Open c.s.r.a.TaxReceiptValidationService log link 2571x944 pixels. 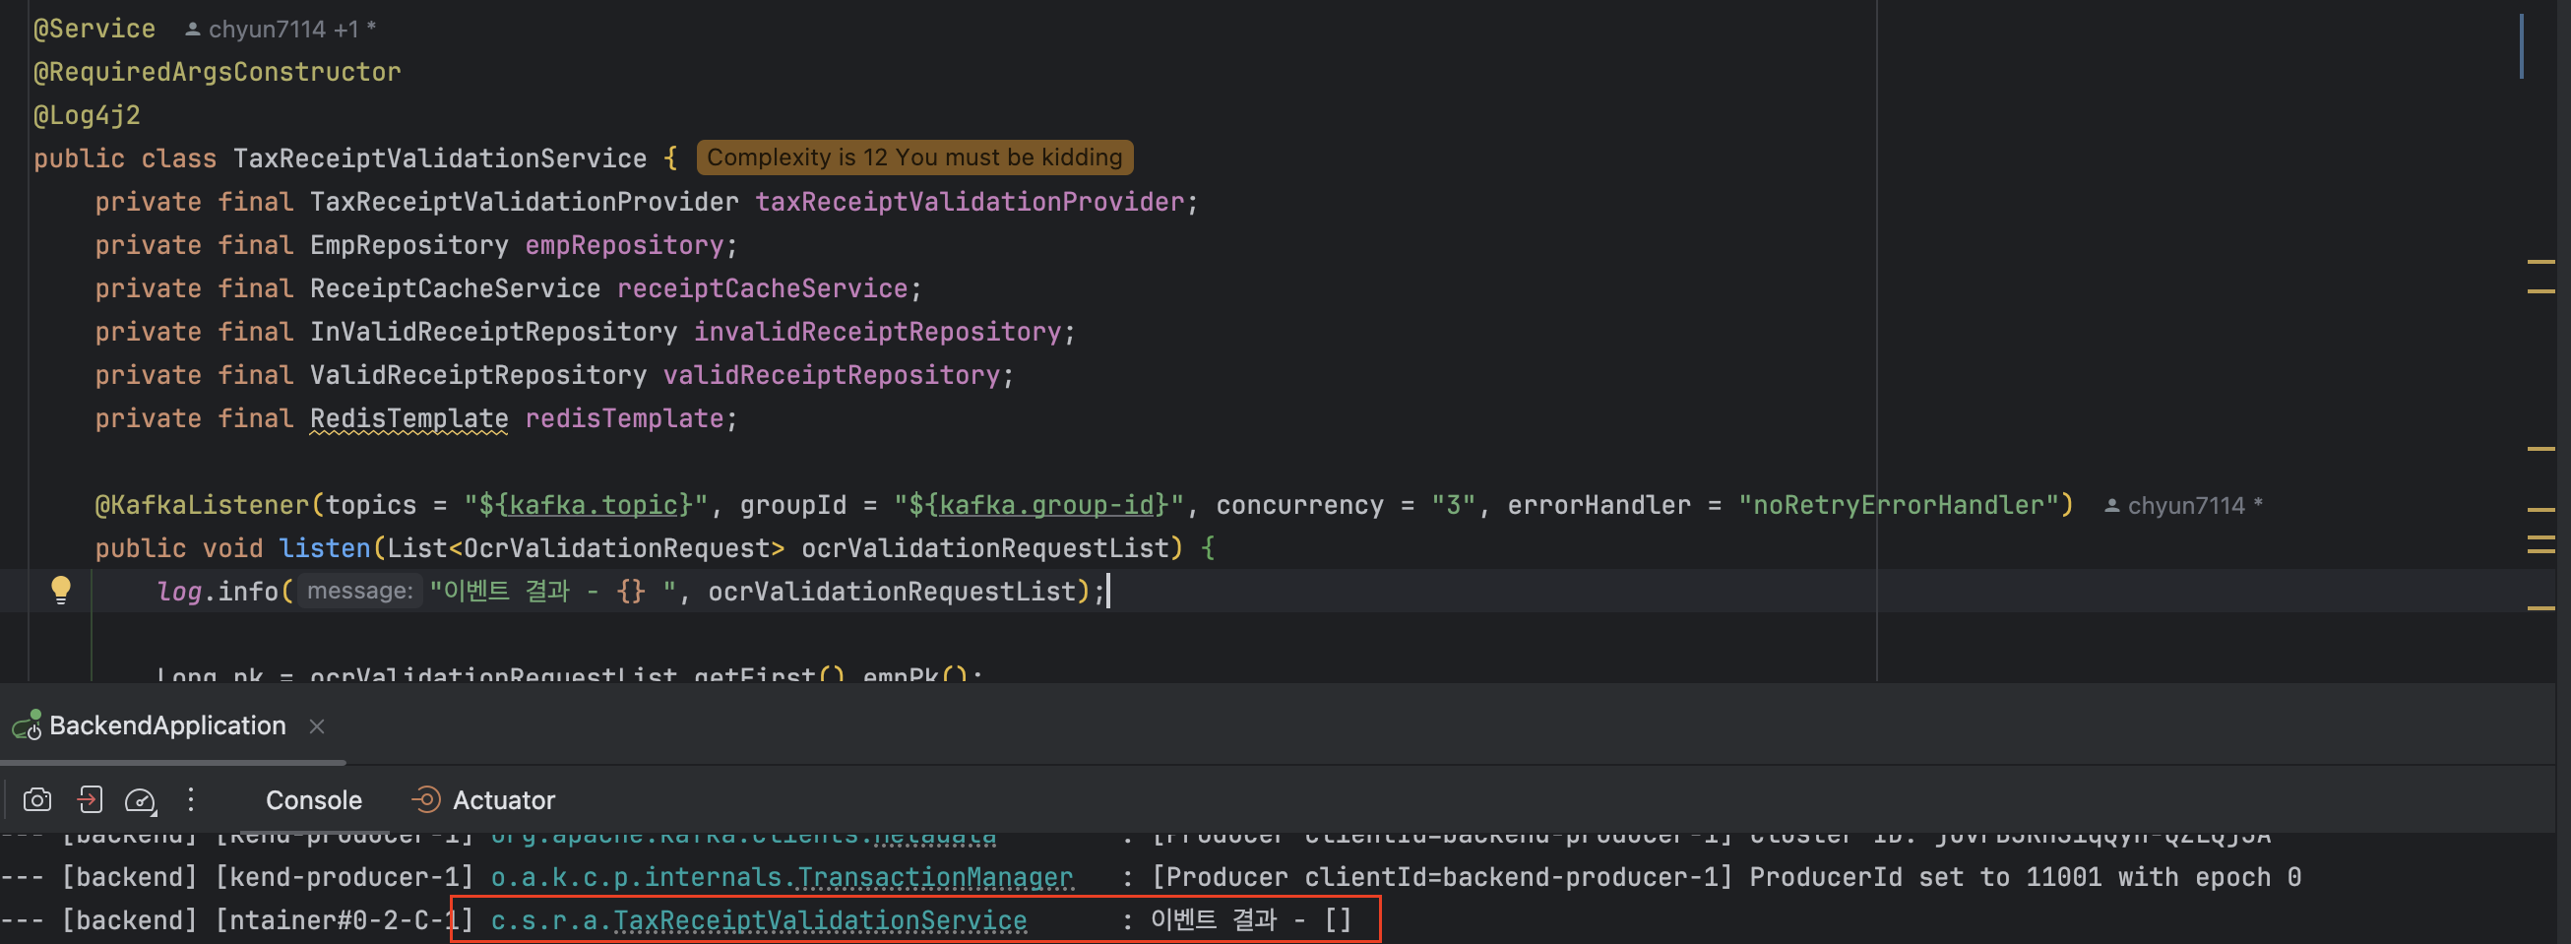pyautogui.click(x=759, y=920)
